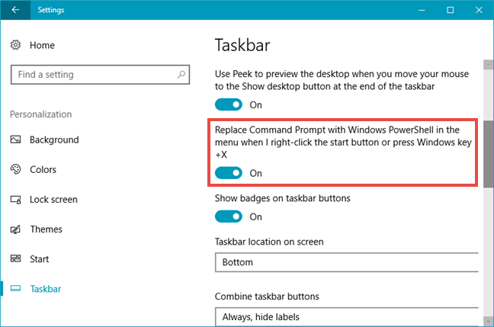Disable Peek desktop preview toggle
The width and height of the screenshot is (494, 327).
point(229,104)
